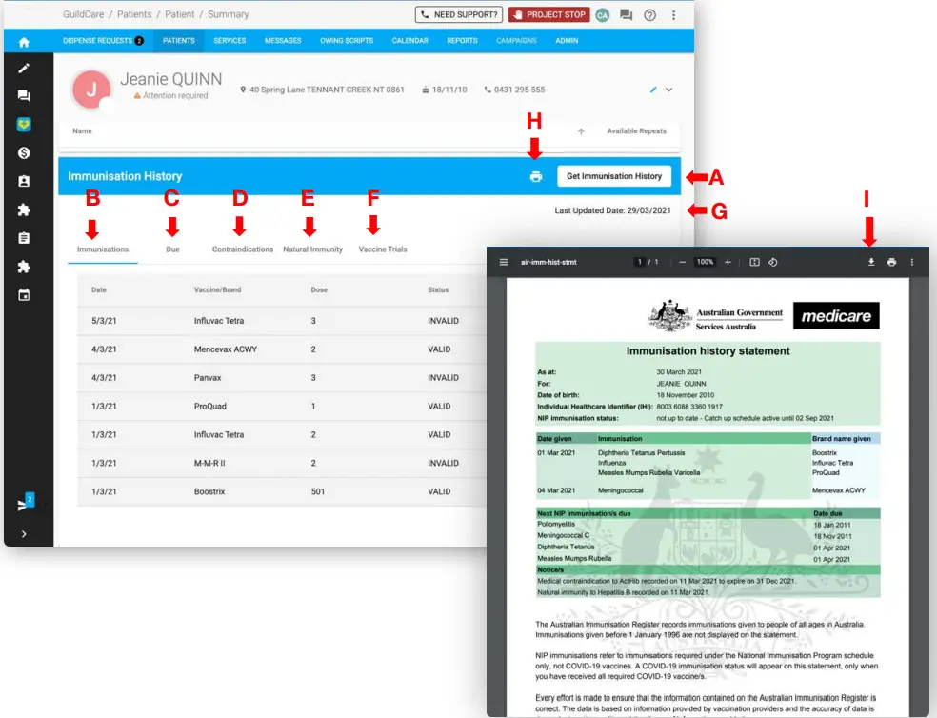The width and height of the screenshot is (937, 718).
Task: Switch to the Due tab
Action: [x=172, y=249]
